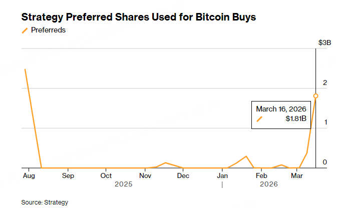Select the Aug label on the x-axis
The height and width of the screenshot is (208, 341).
(28, 176)
